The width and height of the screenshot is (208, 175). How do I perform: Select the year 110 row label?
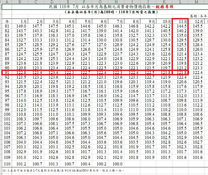7,164
